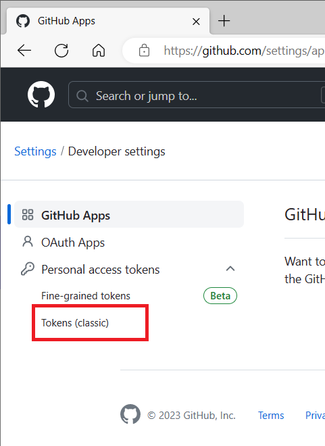Open the browser home page icon
The width and height of the screenshot is (325, 446).
[x=99, y=51]
